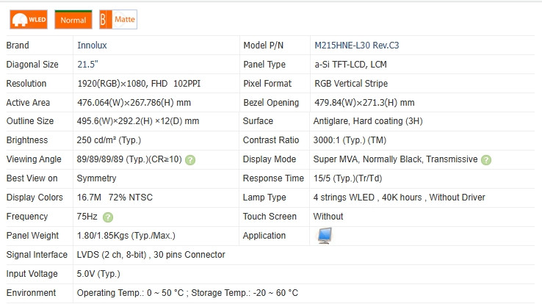Select the Panel Weight label
Image resolution: width=542 pixels, height=304 pixels.
pyautogui.click(x=32, y=236)
